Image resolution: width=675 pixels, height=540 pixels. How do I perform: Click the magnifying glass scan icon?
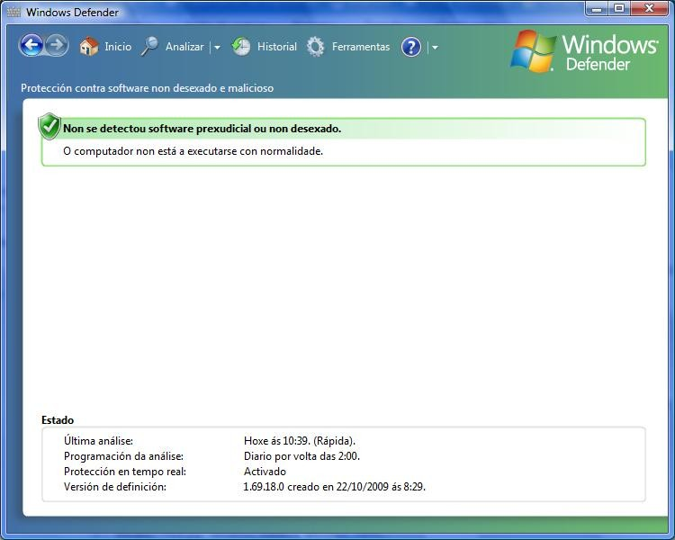(149, 47)
